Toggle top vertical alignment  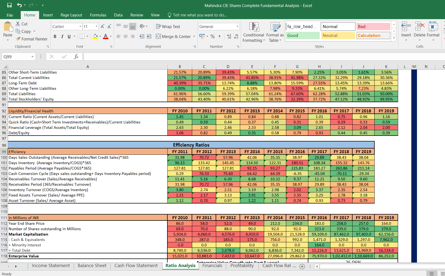point(119,26)
